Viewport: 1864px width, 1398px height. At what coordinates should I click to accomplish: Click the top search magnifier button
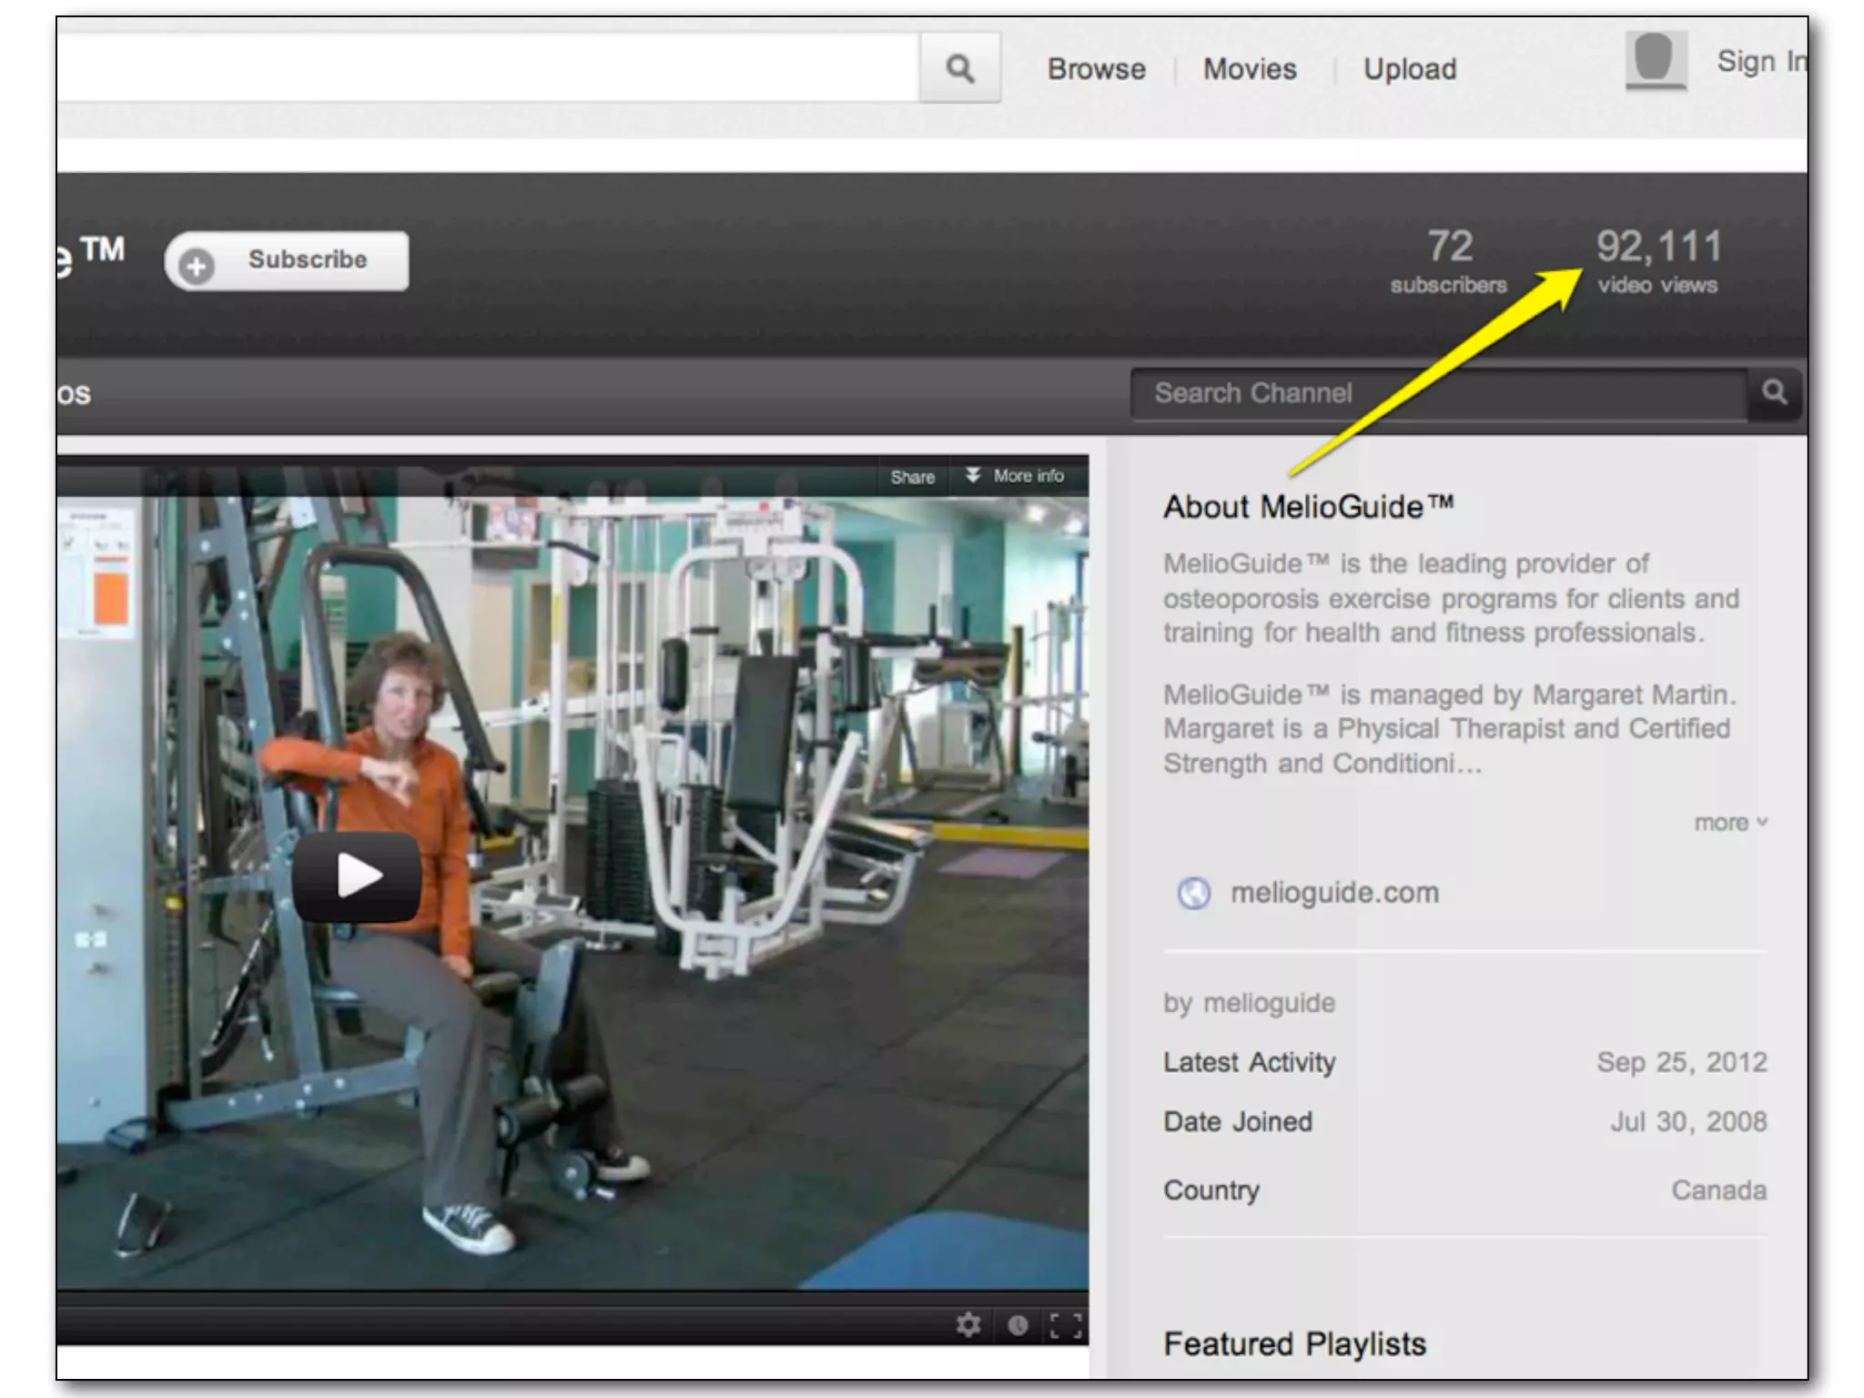click(959, 68)
